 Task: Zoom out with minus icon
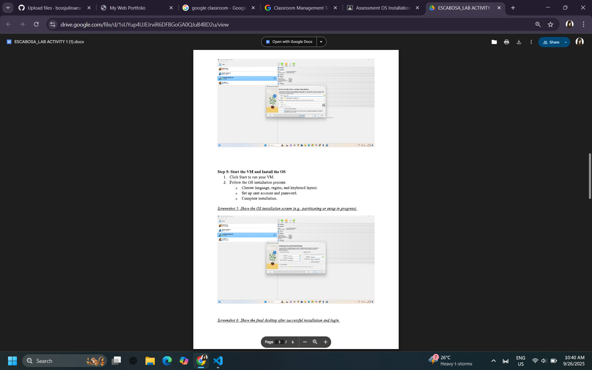tap(305, 342)
